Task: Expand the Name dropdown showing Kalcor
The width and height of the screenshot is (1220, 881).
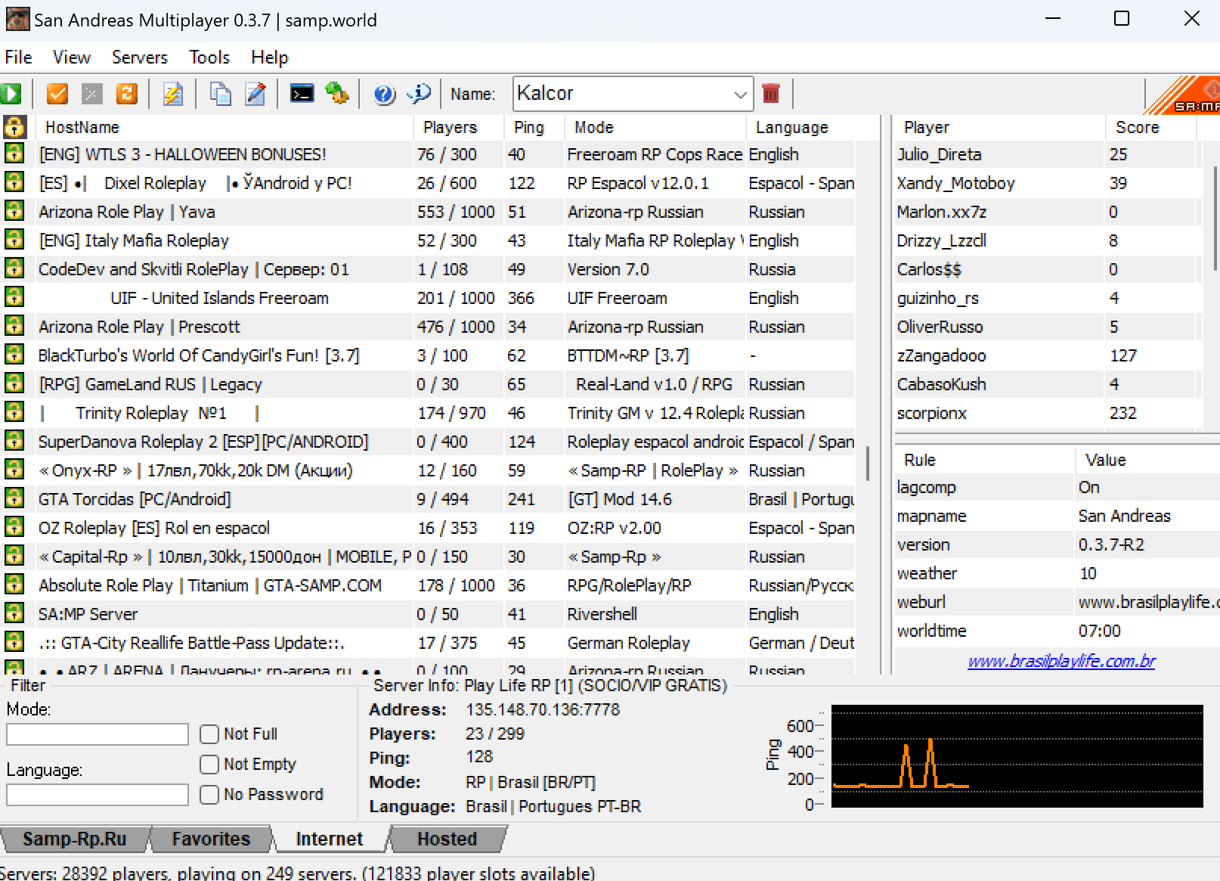Action: [x=740, y=95]
